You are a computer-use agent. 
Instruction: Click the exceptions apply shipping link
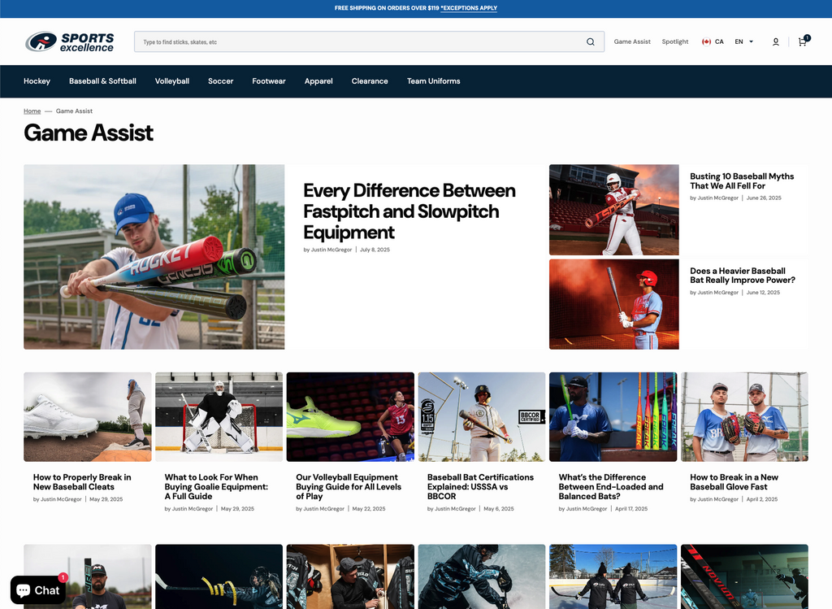[469, 8]
